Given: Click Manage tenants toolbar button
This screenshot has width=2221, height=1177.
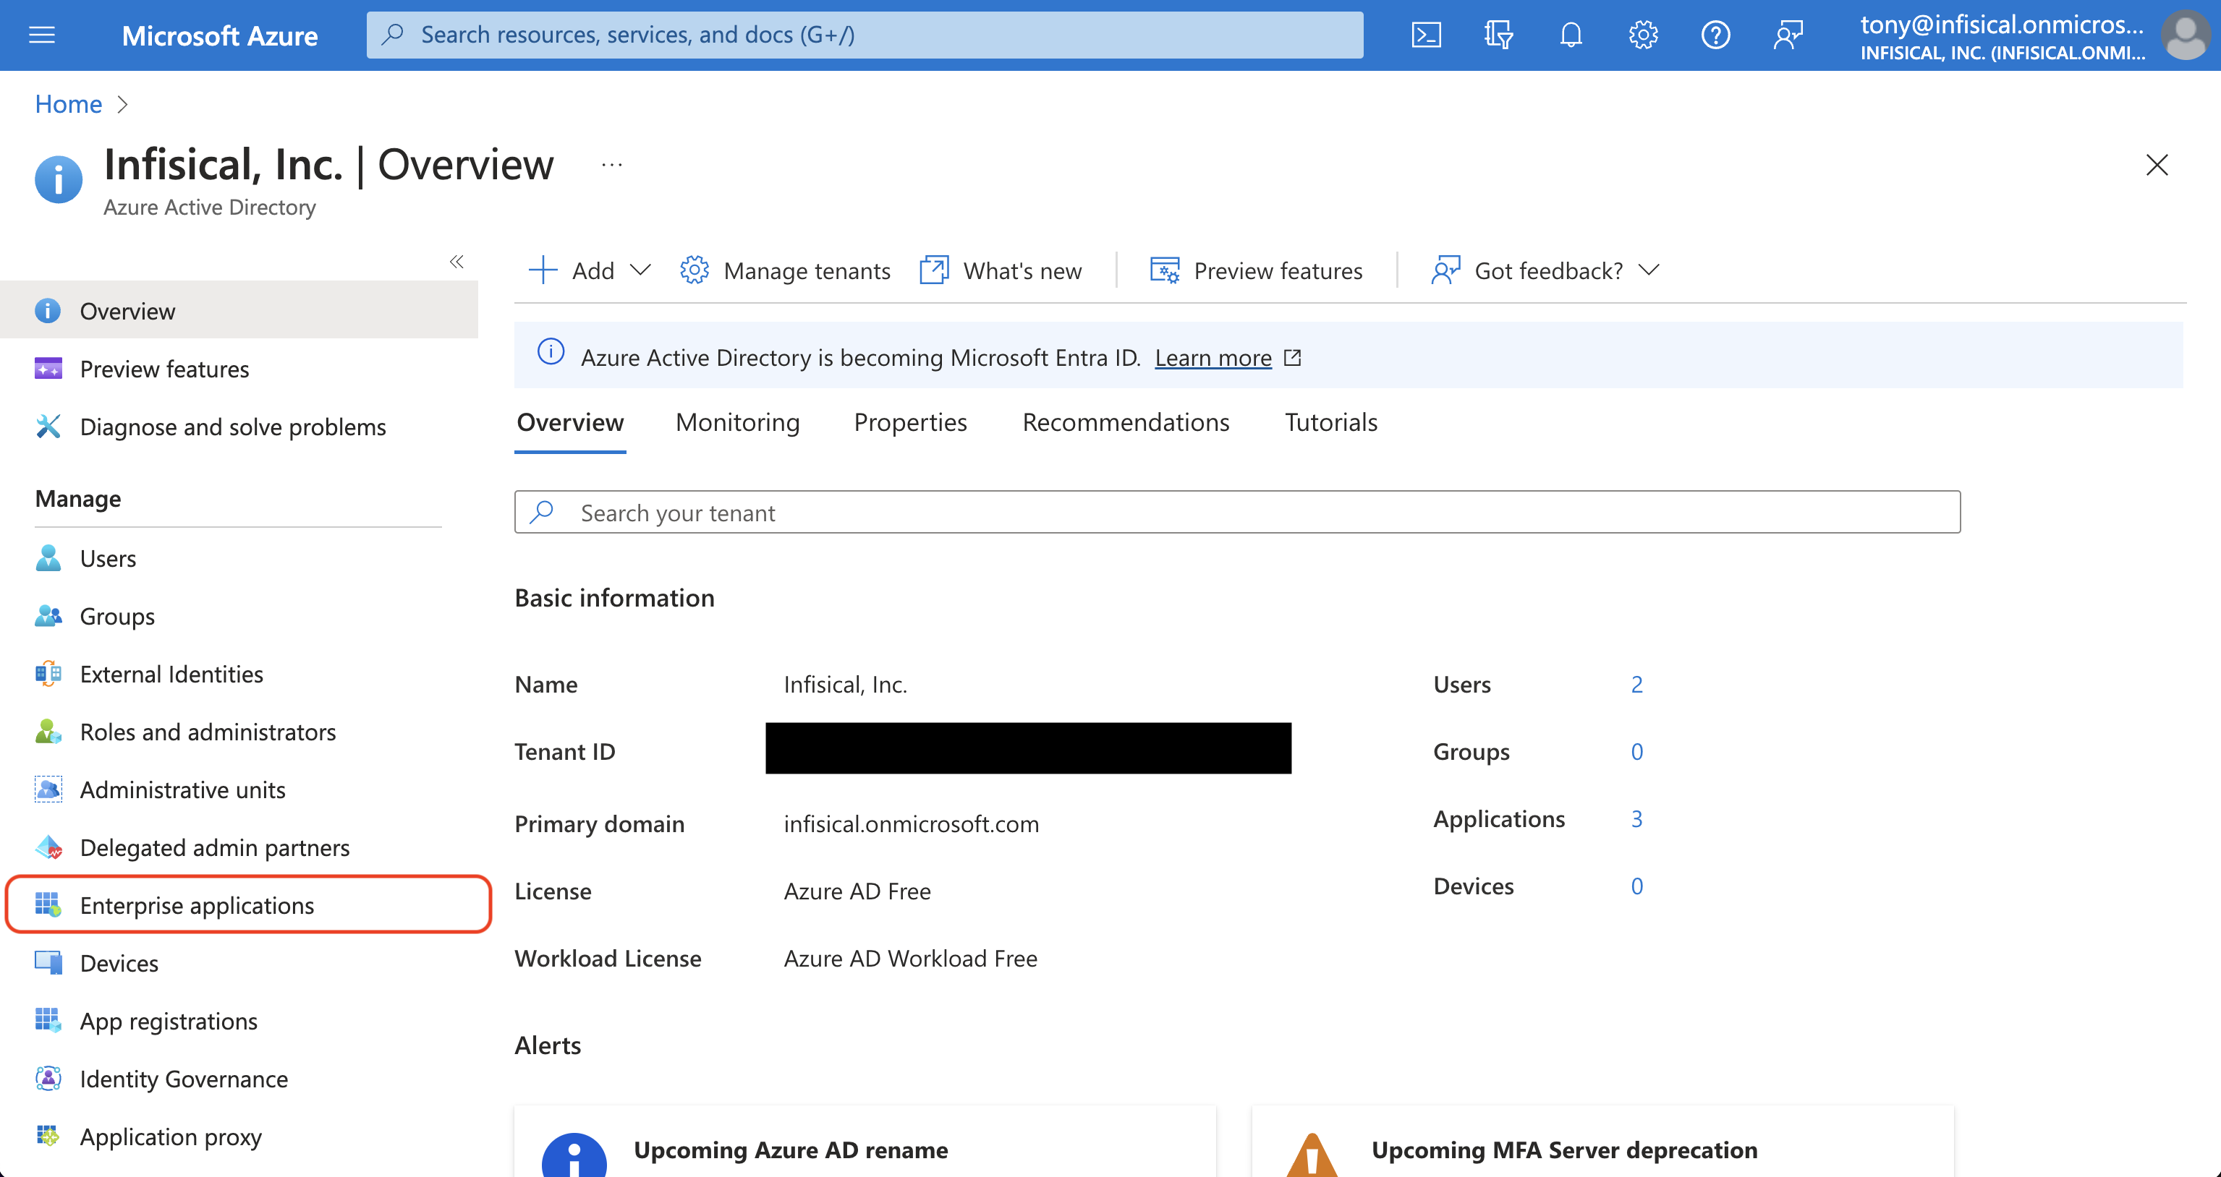Looking at the screenshot, I should pyautogui.click(x=785, y=270).
